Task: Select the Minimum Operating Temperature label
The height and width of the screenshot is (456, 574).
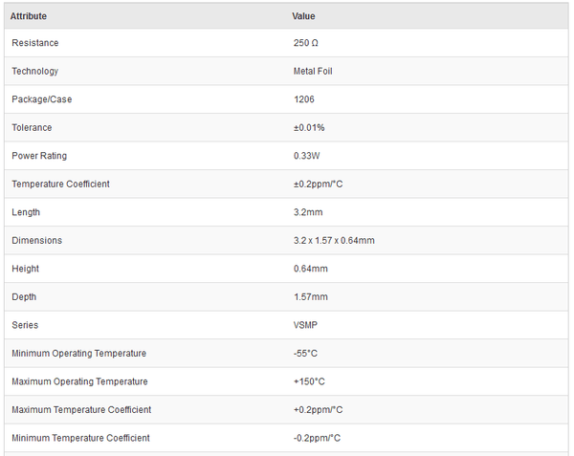Action: (78, 354)
